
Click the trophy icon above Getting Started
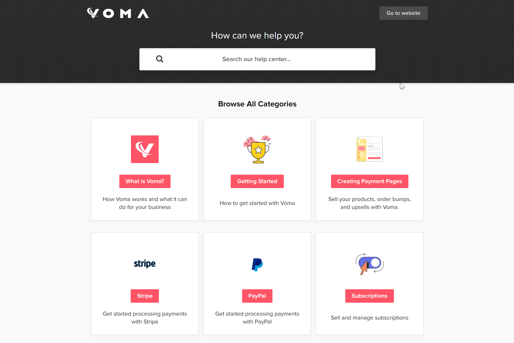click(257, 149)
